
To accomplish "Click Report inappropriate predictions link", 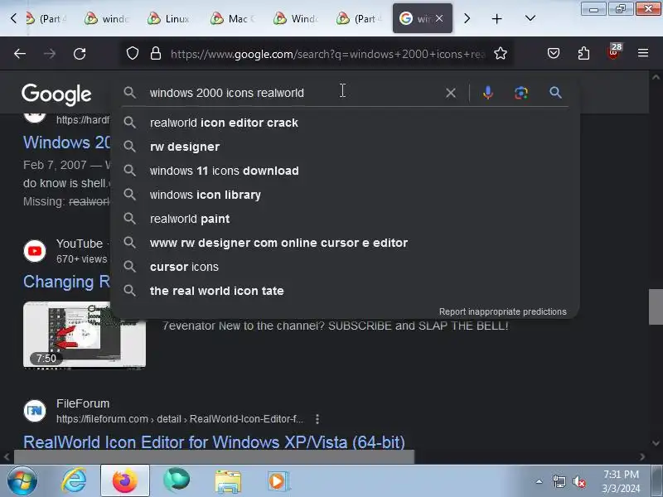I will tap(502, 311).
